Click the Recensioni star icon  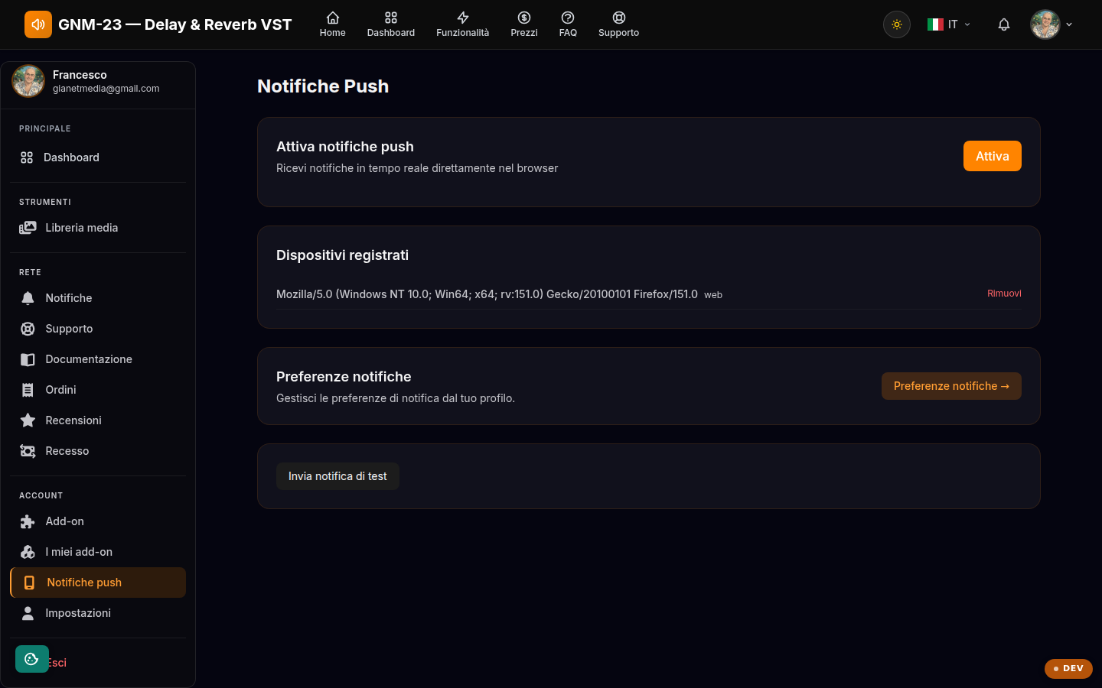(28, 420)
